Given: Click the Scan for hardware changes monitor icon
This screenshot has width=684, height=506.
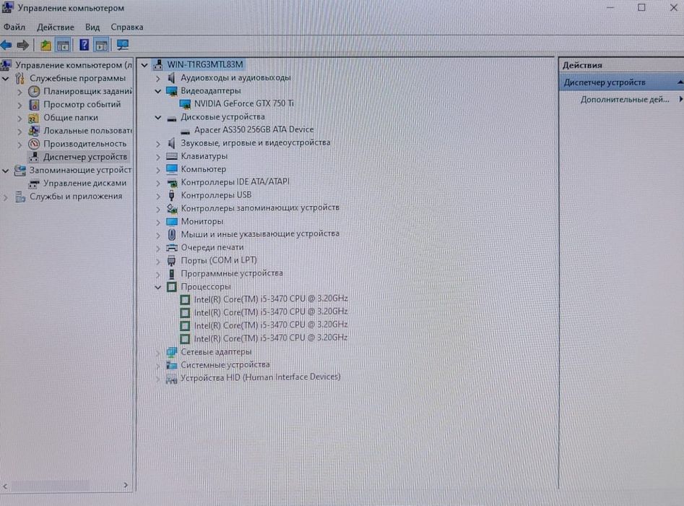Looking at the screenshot, I should coord(123,45).
